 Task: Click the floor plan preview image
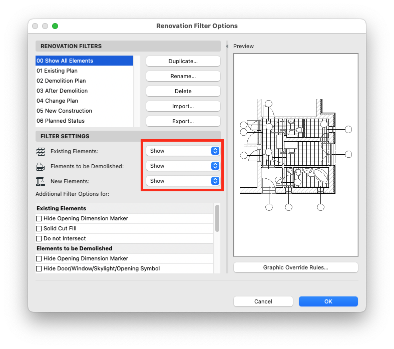pos(295,155)
